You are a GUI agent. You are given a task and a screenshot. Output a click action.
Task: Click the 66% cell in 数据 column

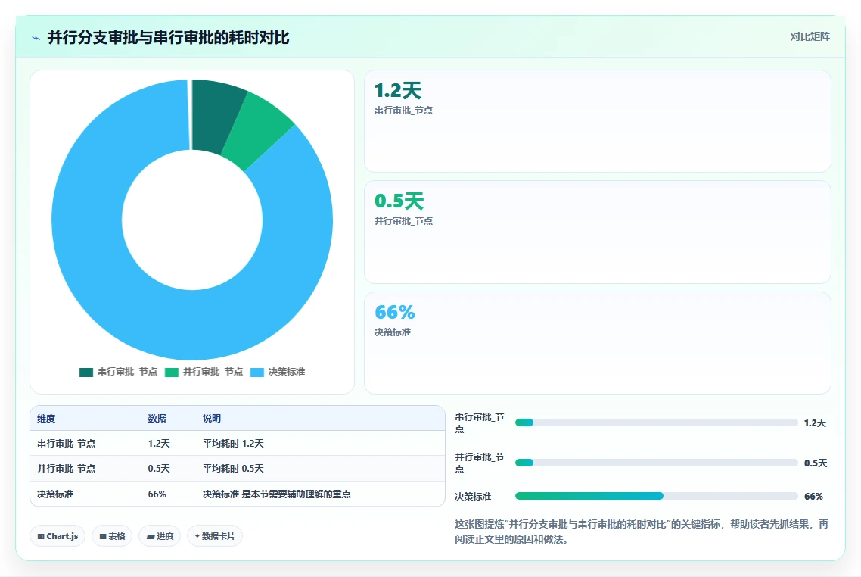(x=157, y=494)
